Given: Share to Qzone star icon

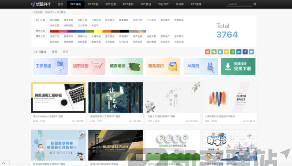Looking at the screenshot, I should 226,52.
